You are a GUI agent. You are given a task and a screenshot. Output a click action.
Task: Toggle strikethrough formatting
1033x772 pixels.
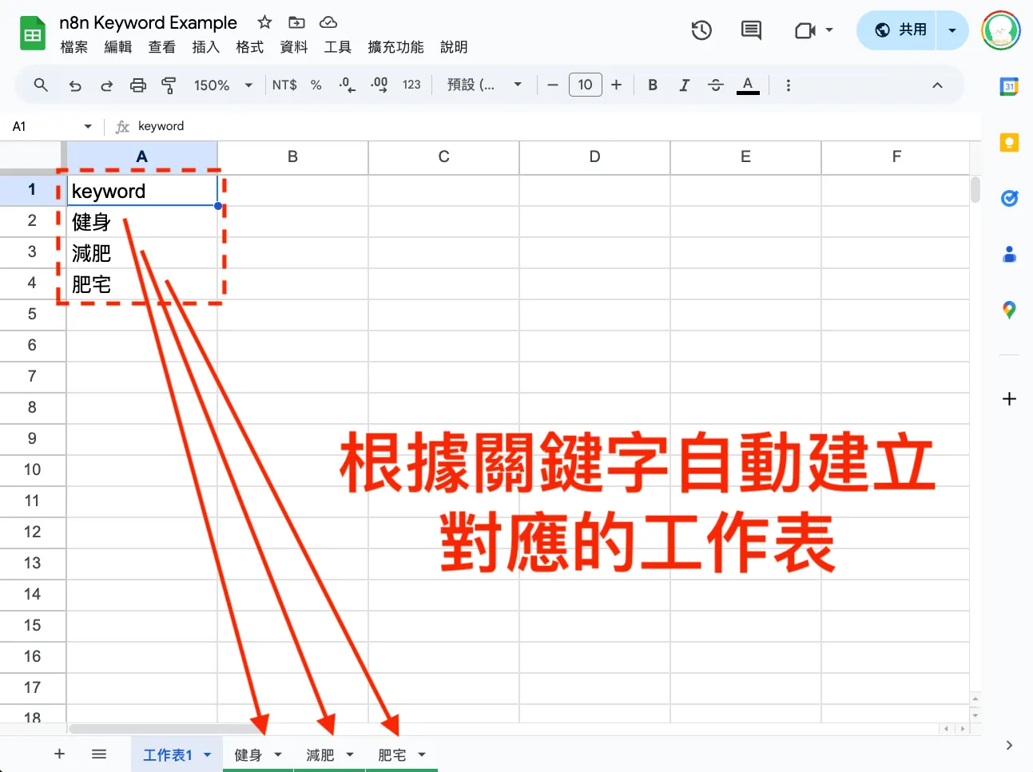click(715, 85)
